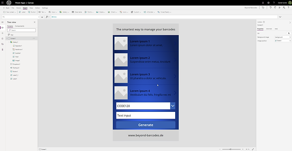The height and width of the screenshot is (151, 292).
Task: Switch to the Action ribbon tab
Action: coord(37,8)
